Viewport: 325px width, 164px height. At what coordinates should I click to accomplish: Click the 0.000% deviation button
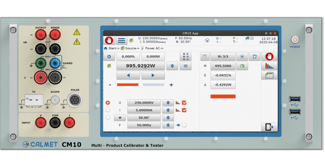coord(128,57)
